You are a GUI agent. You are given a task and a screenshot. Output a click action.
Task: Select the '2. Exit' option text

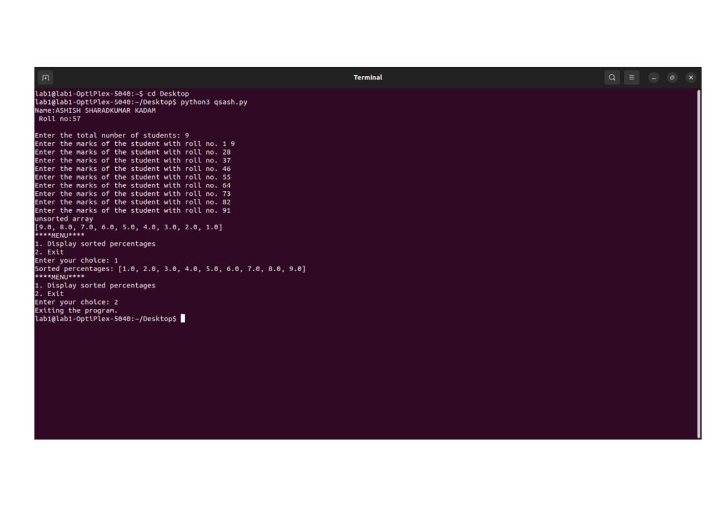(x=50, y=251)
